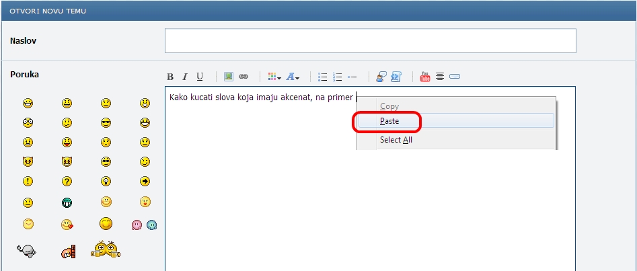Toggle bold formatting in the toolbar
The height and width of the screenshot is (271, 637).
coord(170,77)
